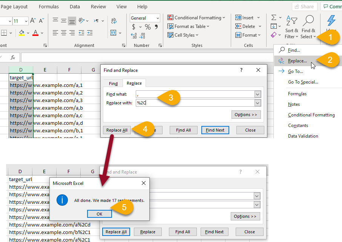Open the Formulas ribbon tab
Image resolution: width=342 pixels, height=242 pixels.
click(49, 7)
